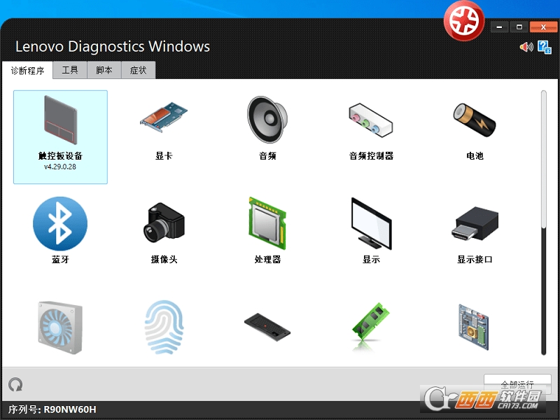Maximize the Lenovo Diagnostics window
This screenshot has width=560, height=420.
[x=519, y=27]
